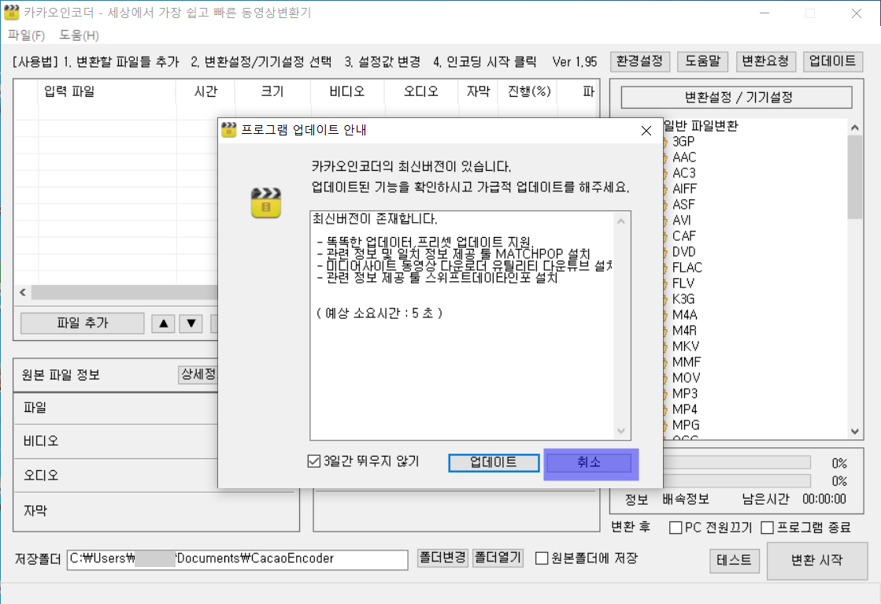The image size is (881, 604).
Task: Select the AVI format preset
Action: coord(682,220)
